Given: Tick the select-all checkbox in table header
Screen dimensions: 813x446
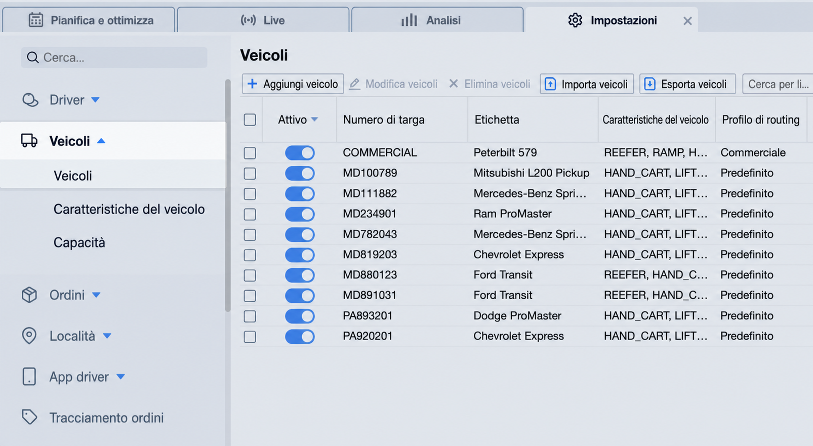Looking at the screenshot, I should [x=250, y=120].
